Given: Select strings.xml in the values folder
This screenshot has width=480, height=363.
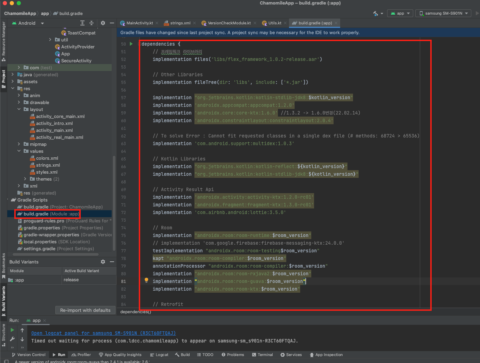Looking at the screenshot, I should tap(48, 165).
